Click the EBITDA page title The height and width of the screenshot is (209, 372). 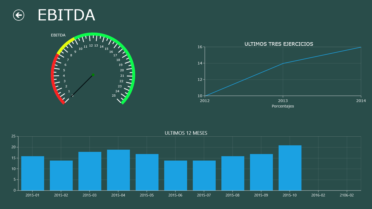(x=66, y=15)
